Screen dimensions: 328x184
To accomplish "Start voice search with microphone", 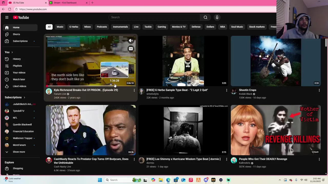I will coord(217,17).
